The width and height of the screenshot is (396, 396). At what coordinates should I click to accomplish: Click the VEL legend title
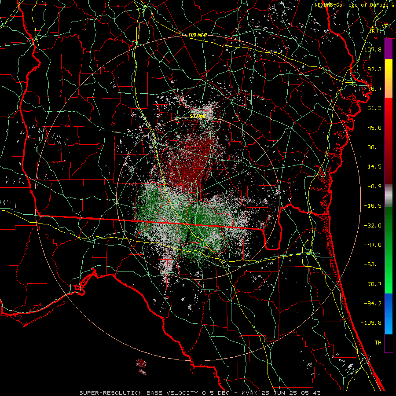coord(387,26)
